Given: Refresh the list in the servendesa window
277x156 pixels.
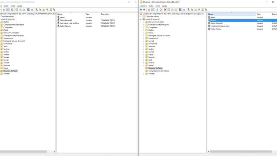Looking at the screenshot, I should [172, 10].
